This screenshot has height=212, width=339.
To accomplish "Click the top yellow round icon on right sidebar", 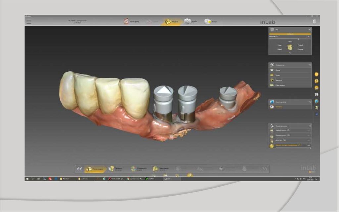I will point(316,74).
